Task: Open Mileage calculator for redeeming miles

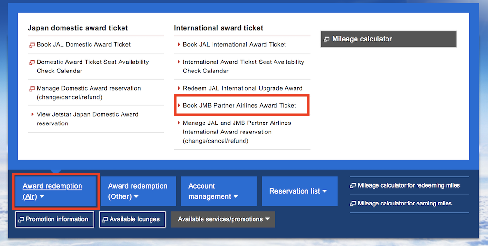Action: tap(409, 185)
